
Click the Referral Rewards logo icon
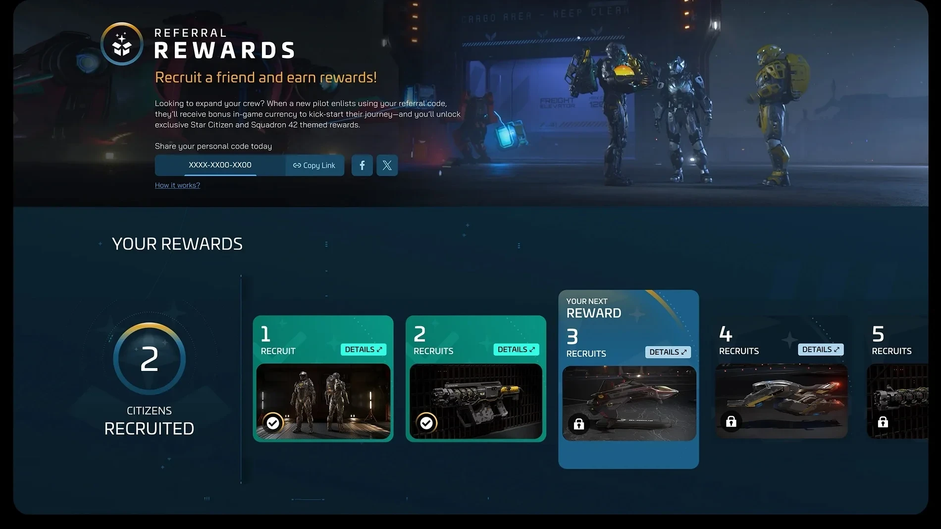point(122,45)
